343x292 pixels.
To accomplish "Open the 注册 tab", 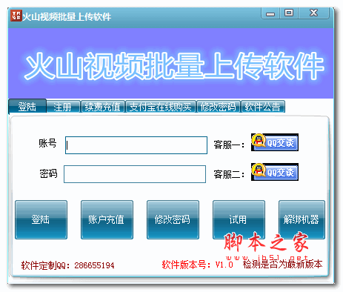I will [x=63, y=107].
